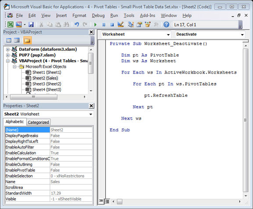The width and height of the screenshot is (253, 209).
Task: Open the Insert UserForm dropdown arrow
Action: tap(25, 25)
